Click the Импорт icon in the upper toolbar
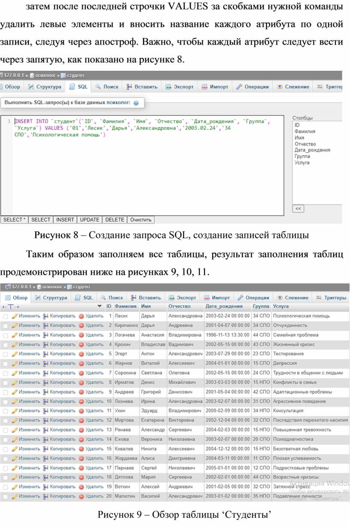350x527 pixels. click(205, 87)
